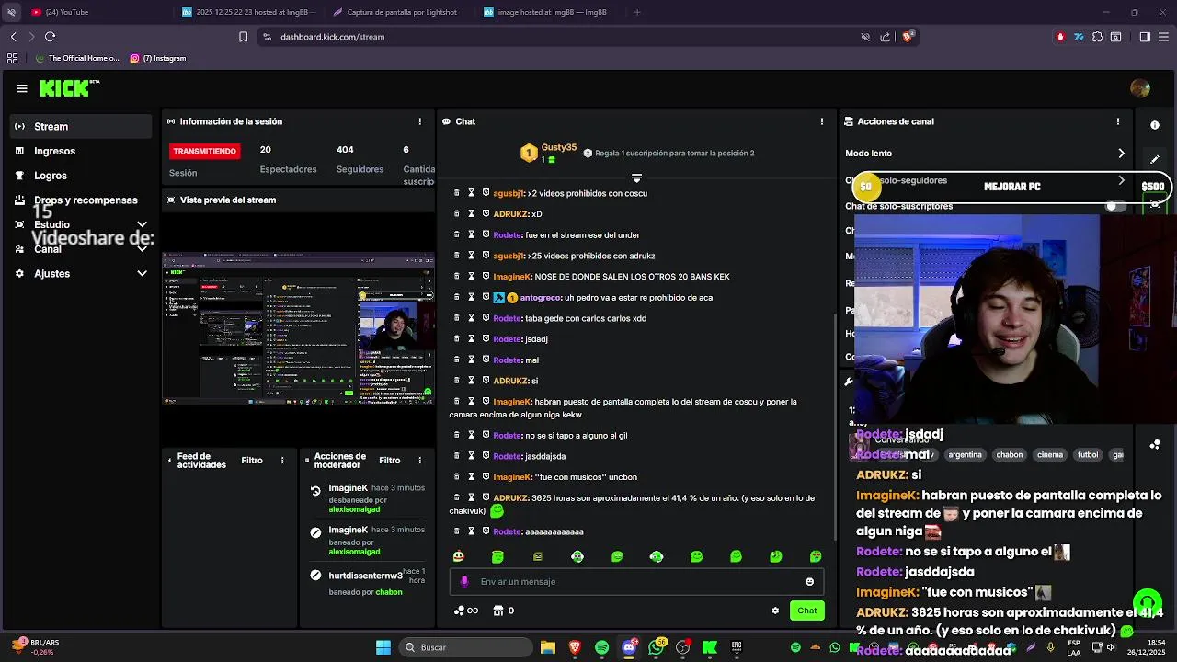Click hourglass icon on ImagineK 'fue con musicos' message

(472, 477)
